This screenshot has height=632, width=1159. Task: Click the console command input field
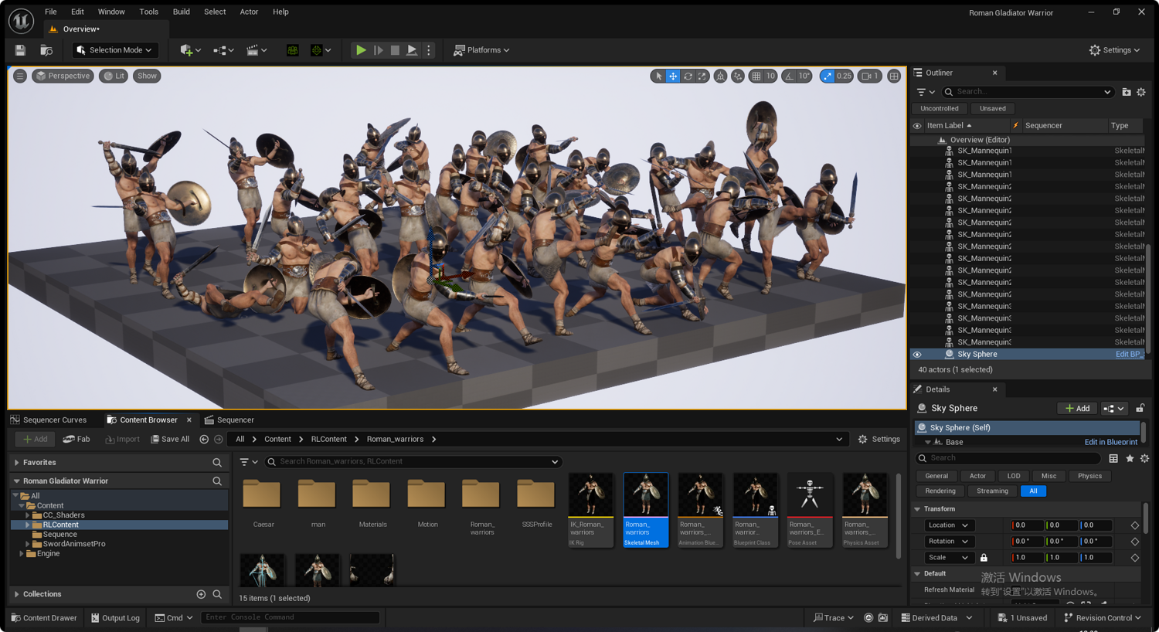290,617
